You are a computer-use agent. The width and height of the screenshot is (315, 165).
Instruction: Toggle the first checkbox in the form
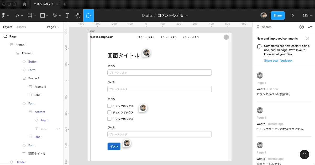pos(109,106)
